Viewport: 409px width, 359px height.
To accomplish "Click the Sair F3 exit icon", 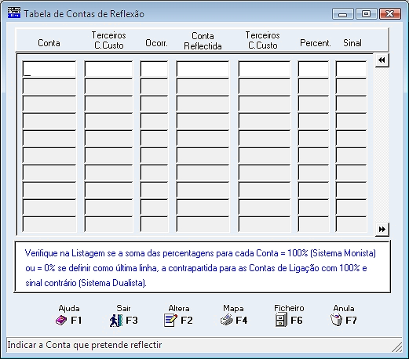I will click(116, 321).
